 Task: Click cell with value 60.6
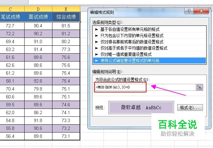click(x=12, y=97)
